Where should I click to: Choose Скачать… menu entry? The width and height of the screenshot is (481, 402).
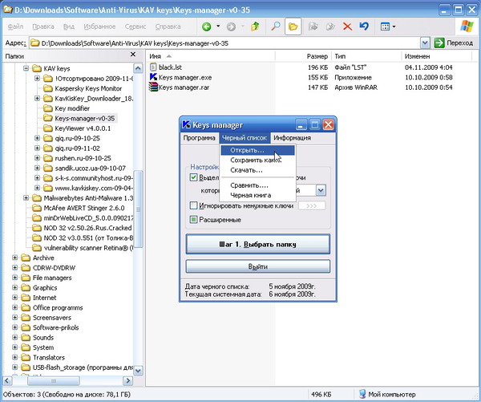click(x=257, y=170)
